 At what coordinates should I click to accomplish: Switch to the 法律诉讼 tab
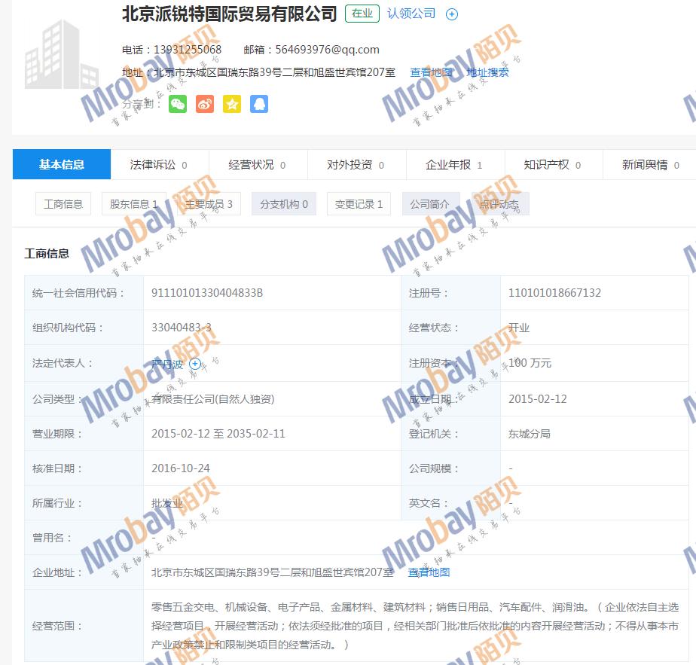(158, 165)
